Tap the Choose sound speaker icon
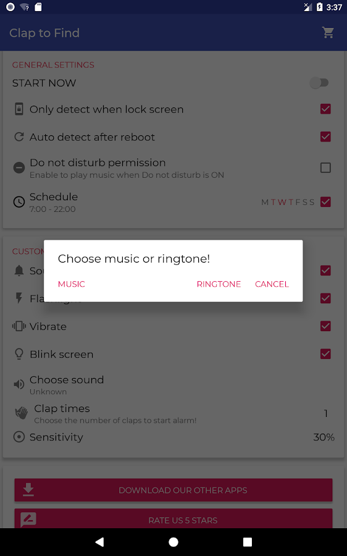 [x=19, y=384]
